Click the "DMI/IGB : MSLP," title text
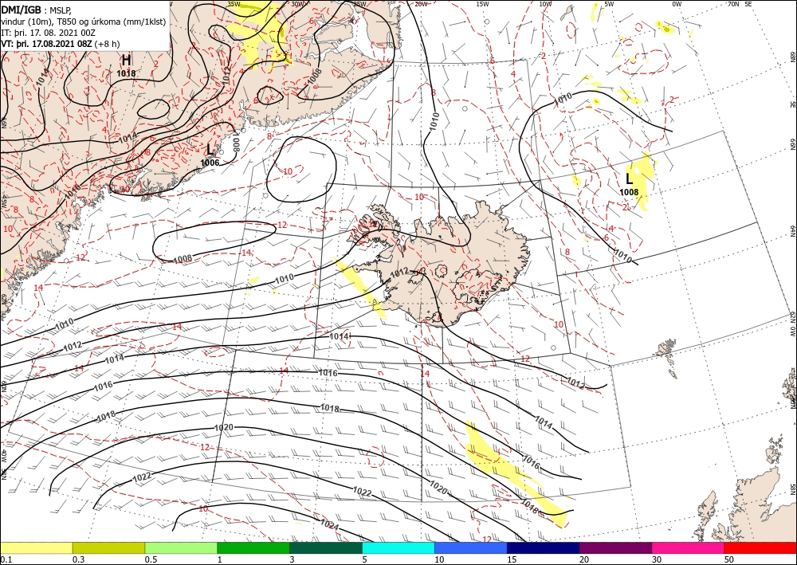Viewport: 797px width, 565px height. (37, 10)
